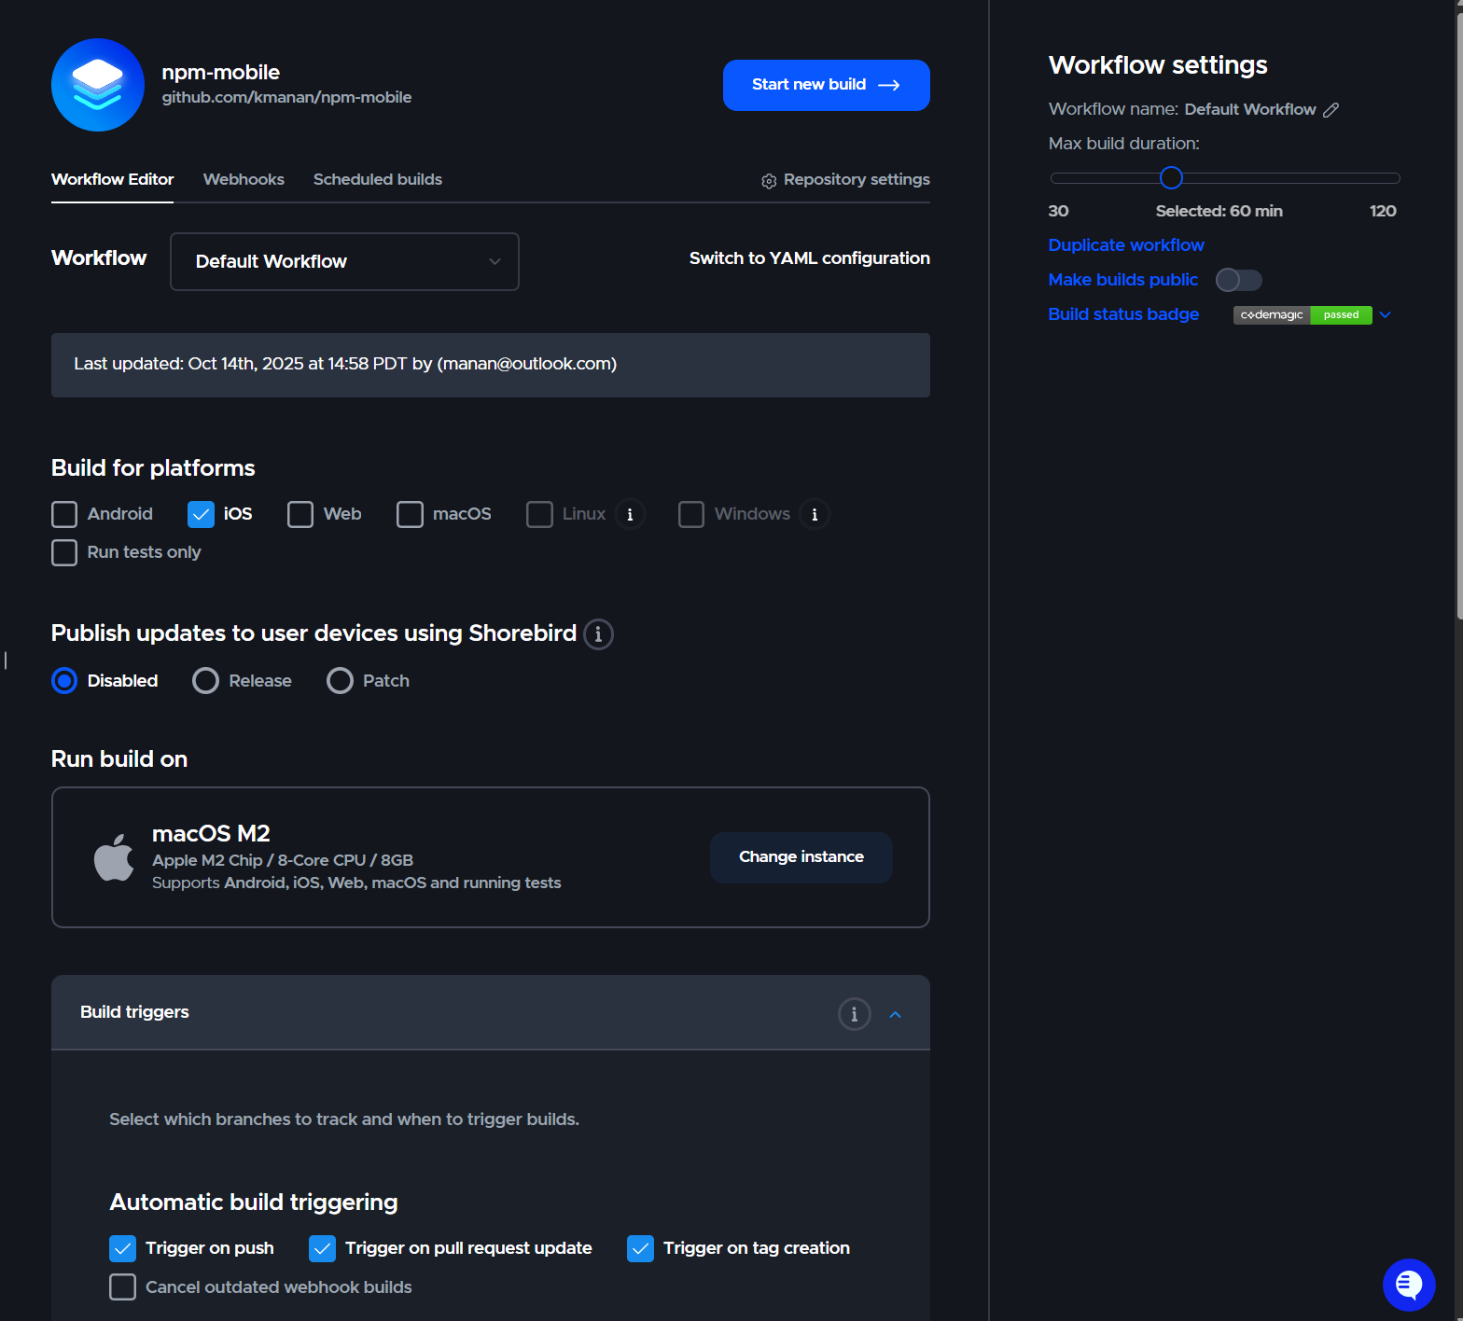Click the Build status badge link
The image size is (1463, 1321).
1123,314
